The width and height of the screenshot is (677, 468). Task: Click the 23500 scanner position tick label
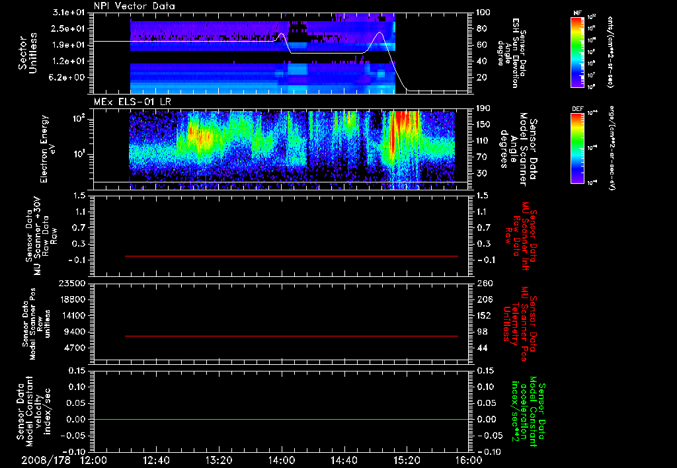[71, 284]
